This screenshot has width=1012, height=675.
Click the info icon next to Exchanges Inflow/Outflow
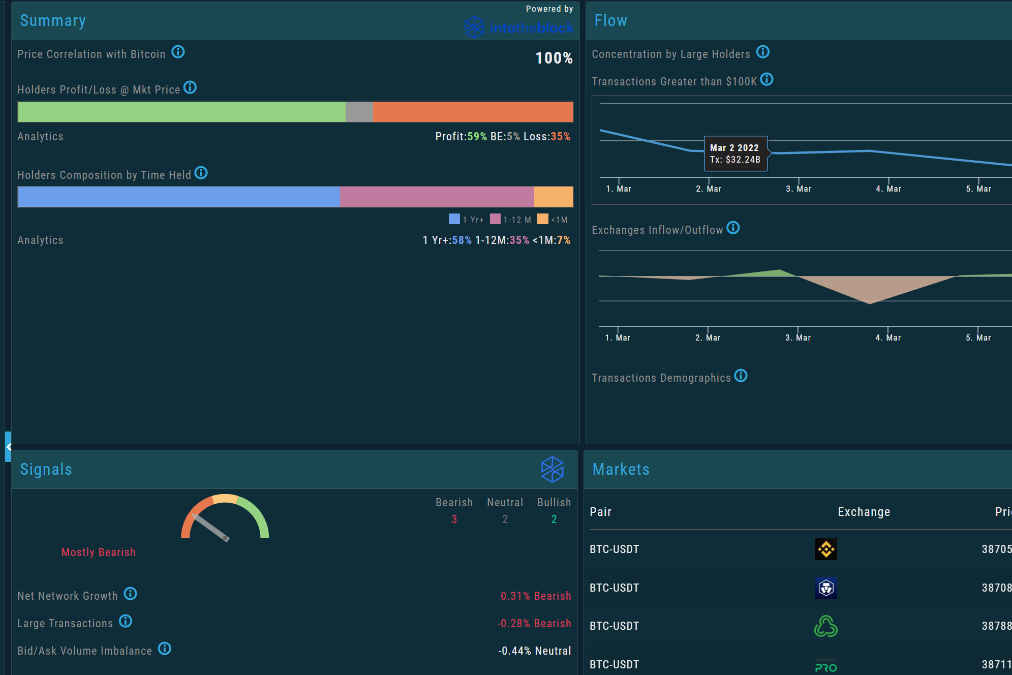coord(733,228)
